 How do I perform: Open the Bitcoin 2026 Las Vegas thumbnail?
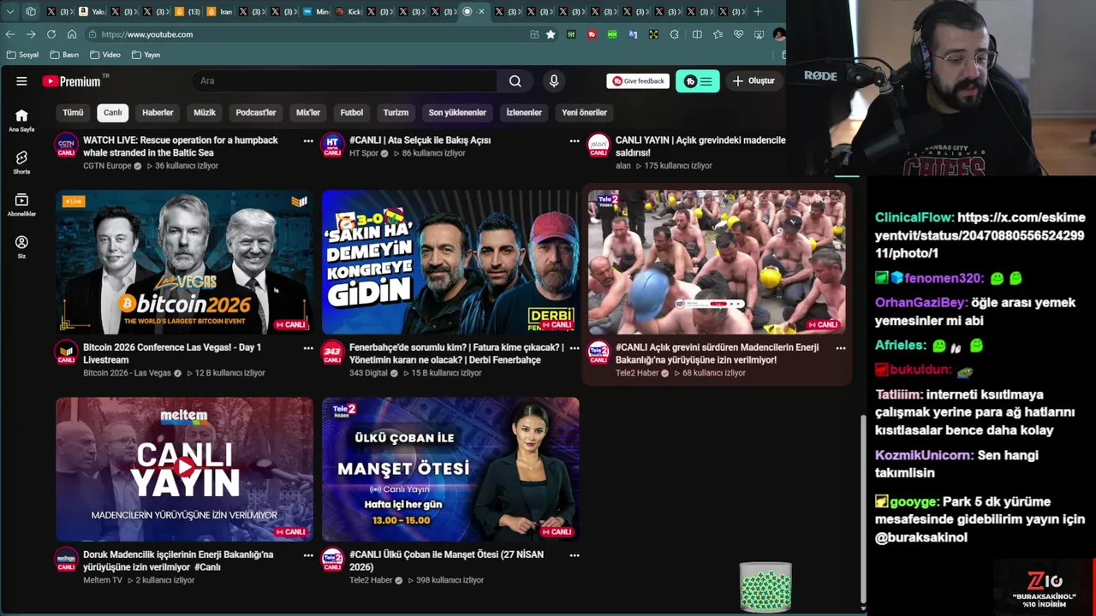tap(184, 262)
